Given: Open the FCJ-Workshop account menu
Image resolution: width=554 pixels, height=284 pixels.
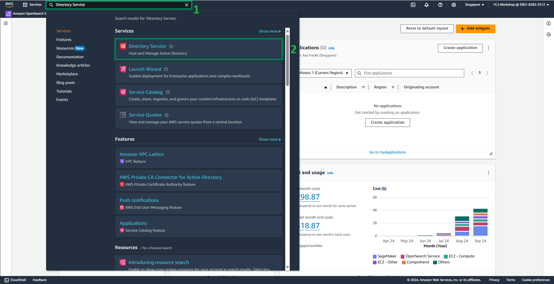Looking at the screenshot, I should [521, 5].
